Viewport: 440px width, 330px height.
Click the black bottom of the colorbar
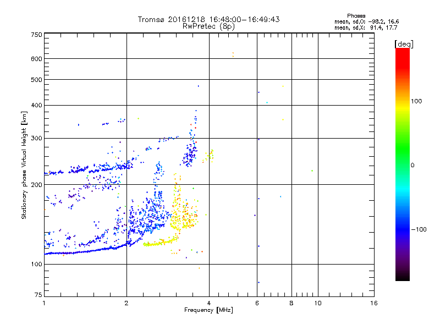pos(403,277)
